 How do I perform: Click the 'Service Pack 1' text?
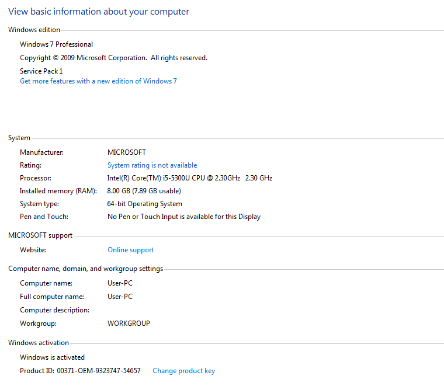point(41,71)
